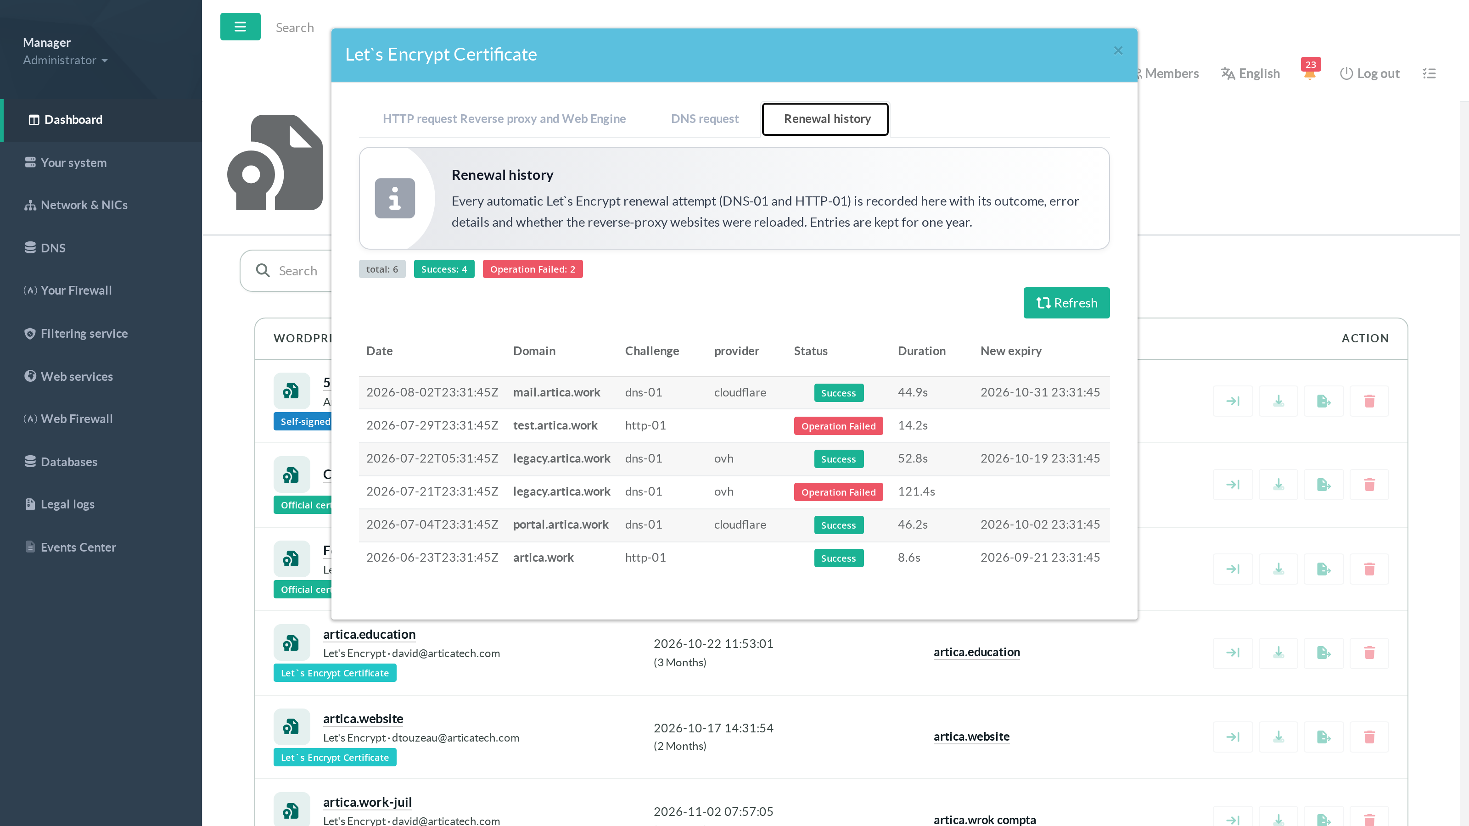Click the certificate icon beside artica.website

(292, 727)
